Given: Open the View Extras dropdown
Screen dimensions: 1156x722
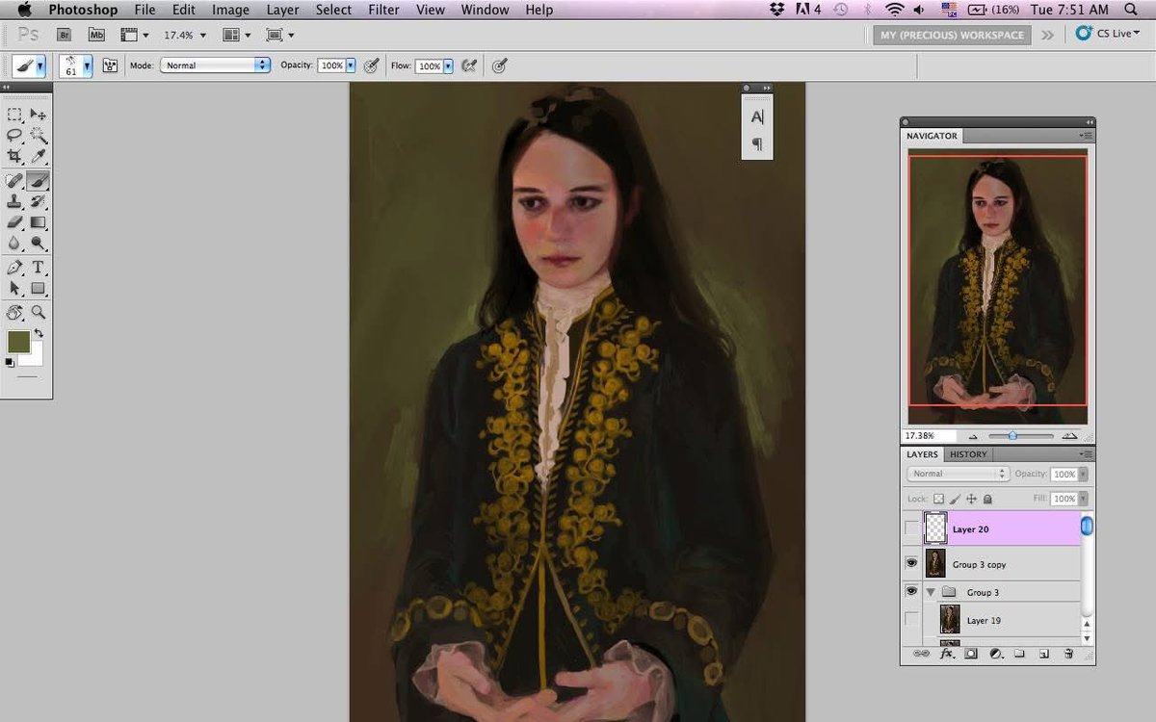Looking at the screenshot, I should click(134, 35).
